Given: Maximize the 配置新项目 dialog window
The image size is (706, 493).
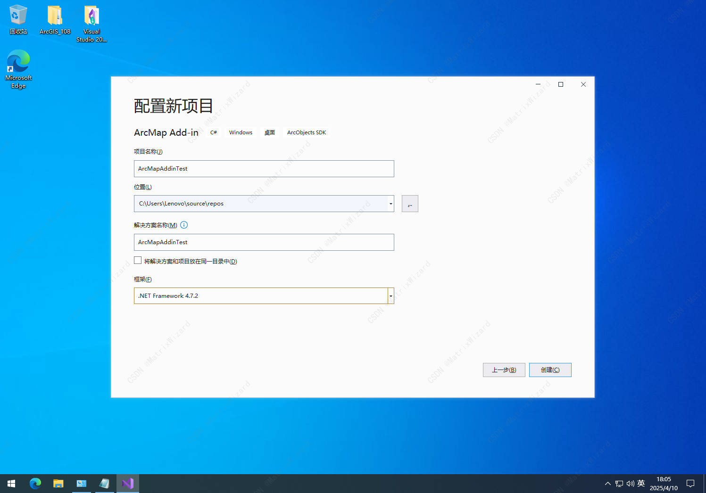Looking at the screenshot, I should coord(561,84).
